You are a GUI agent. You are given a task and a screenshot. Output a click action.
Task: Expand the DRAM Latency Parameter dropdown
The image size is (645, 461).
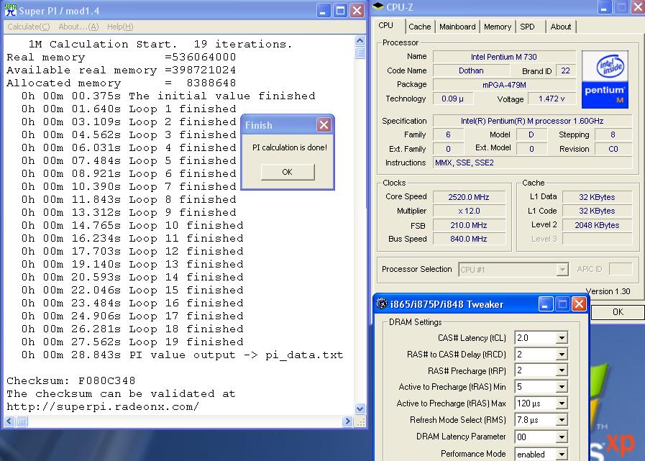(562, 437)
